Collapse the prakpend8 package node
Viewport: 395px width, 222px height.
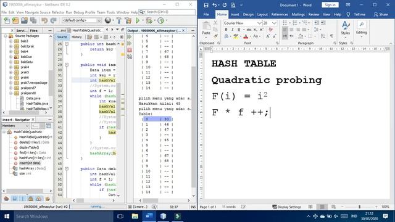pos(11,93)
